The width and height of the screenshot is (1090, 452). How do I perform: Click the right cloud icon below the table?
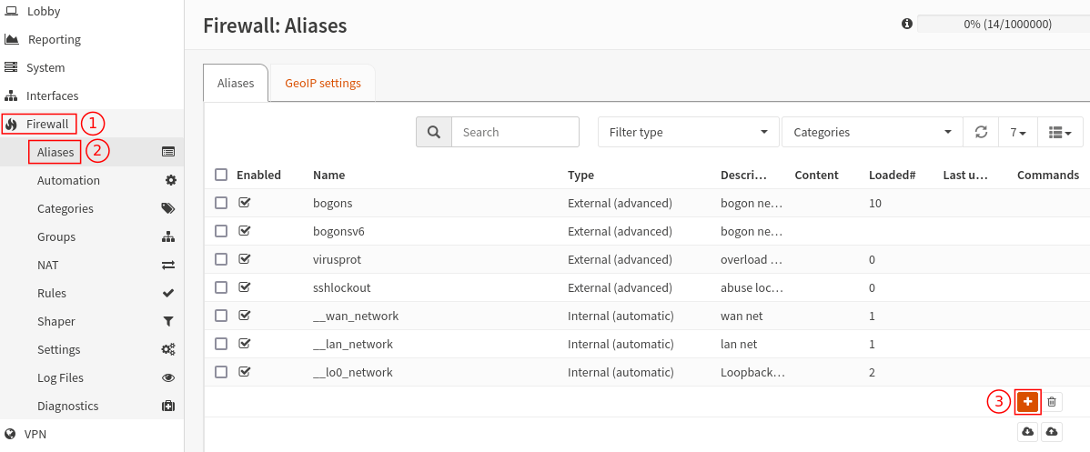pos(1052,432)
